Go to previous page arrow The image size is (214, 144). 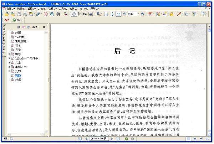coord(86,139)
